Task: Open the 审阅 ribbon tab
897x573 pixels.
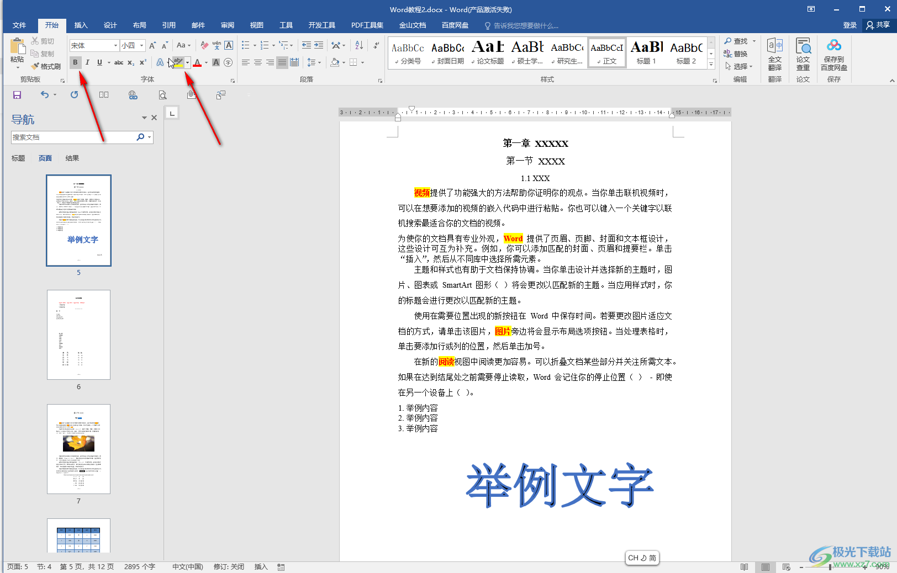Action: coord(228,25)
